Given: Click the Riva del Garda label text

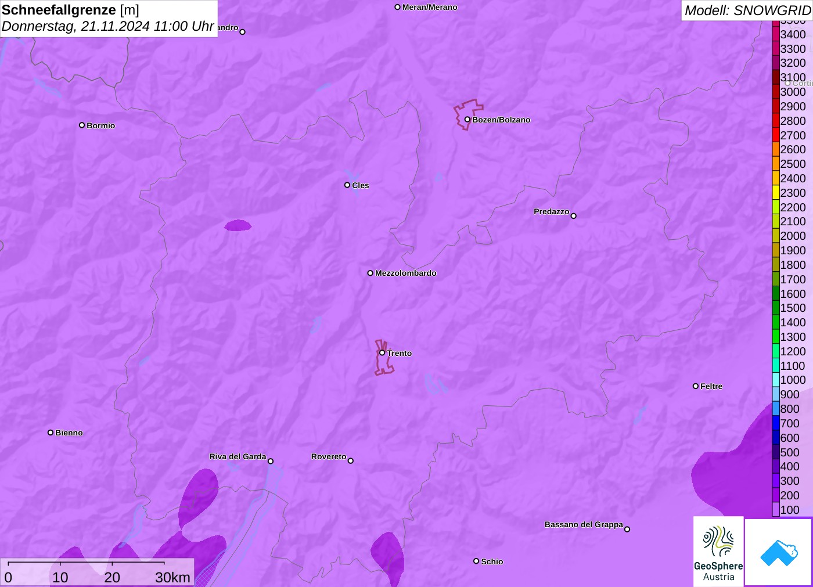Looking at the screenshot, I should (x=238, y=456).
